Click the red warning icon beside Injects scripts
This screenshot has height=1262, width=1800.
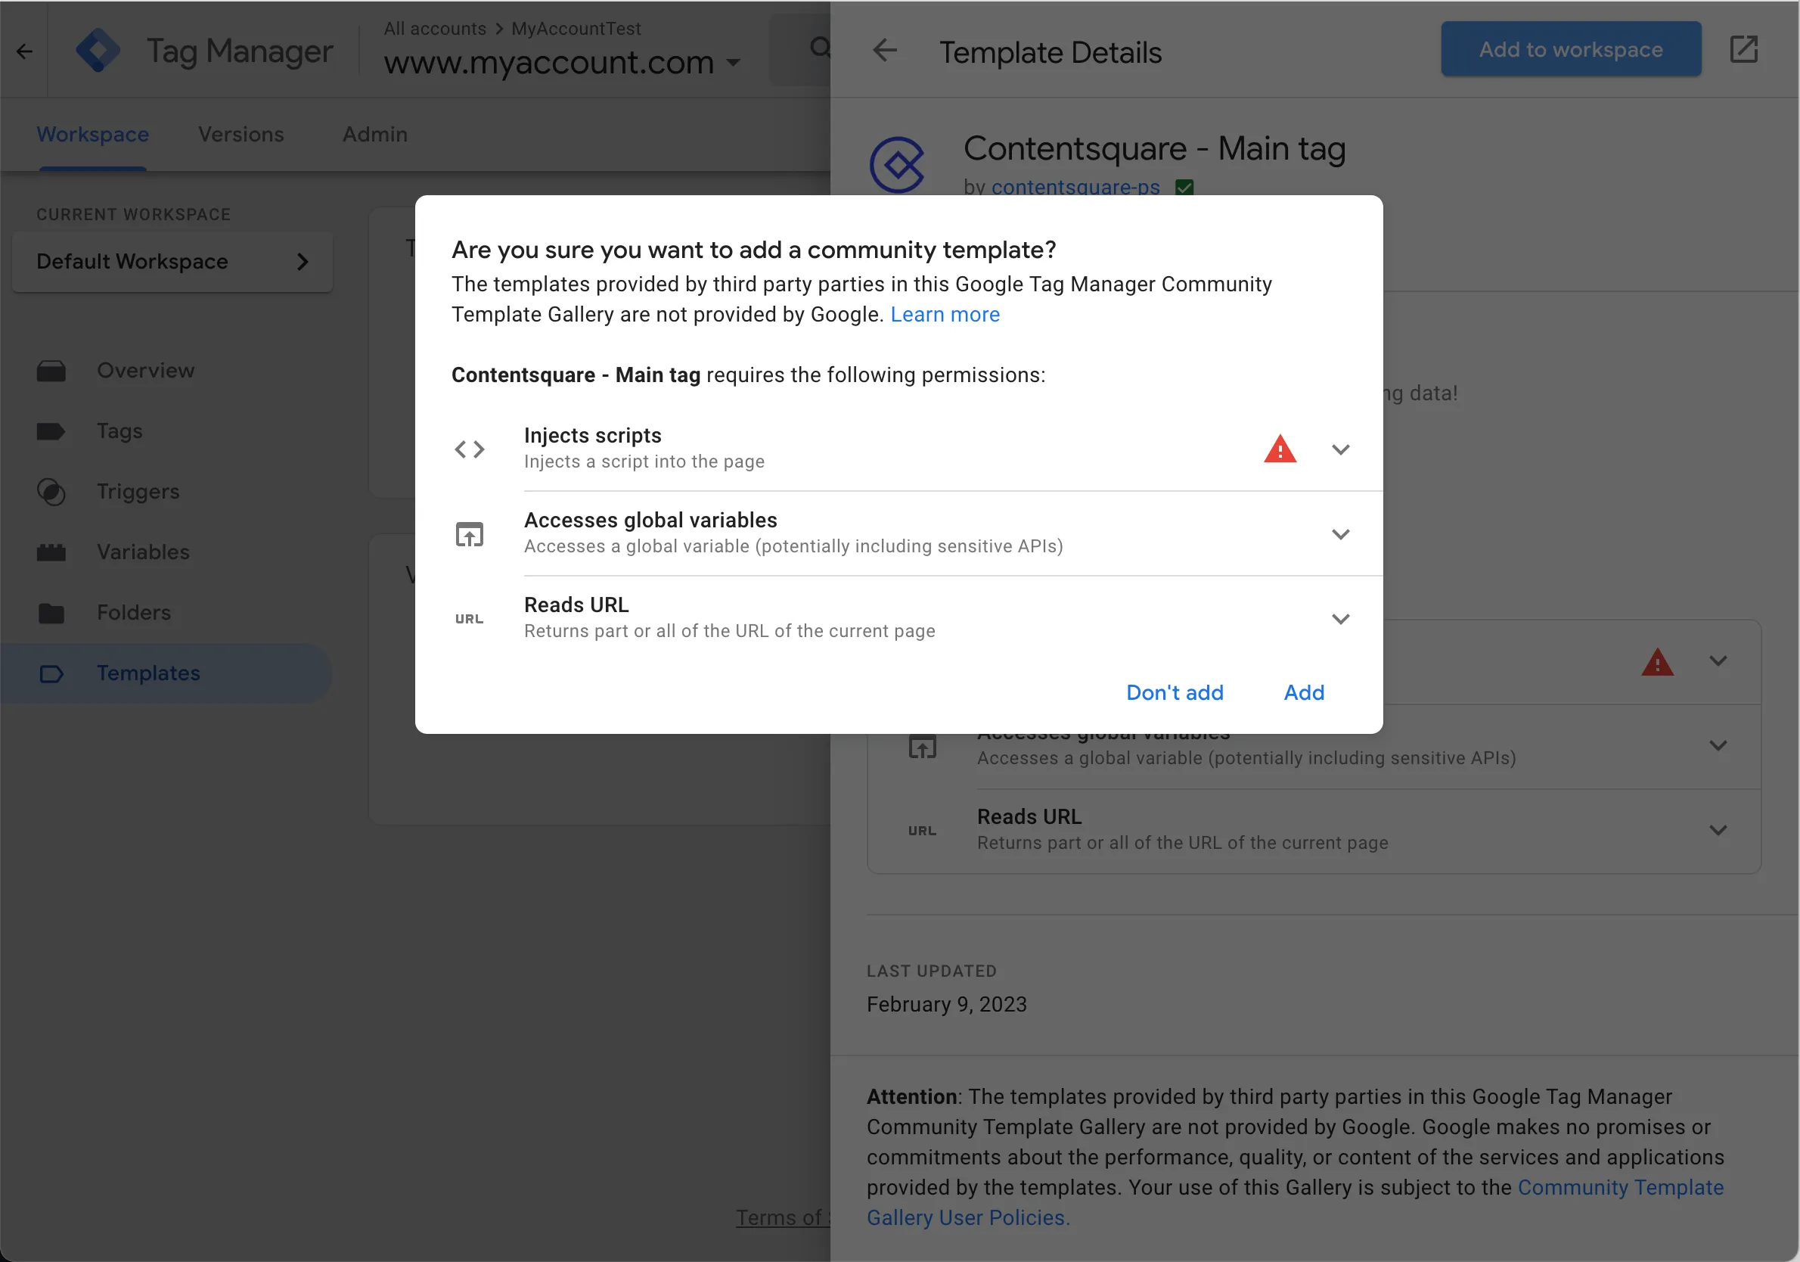pyautogui.click(x=1280, y=449)
